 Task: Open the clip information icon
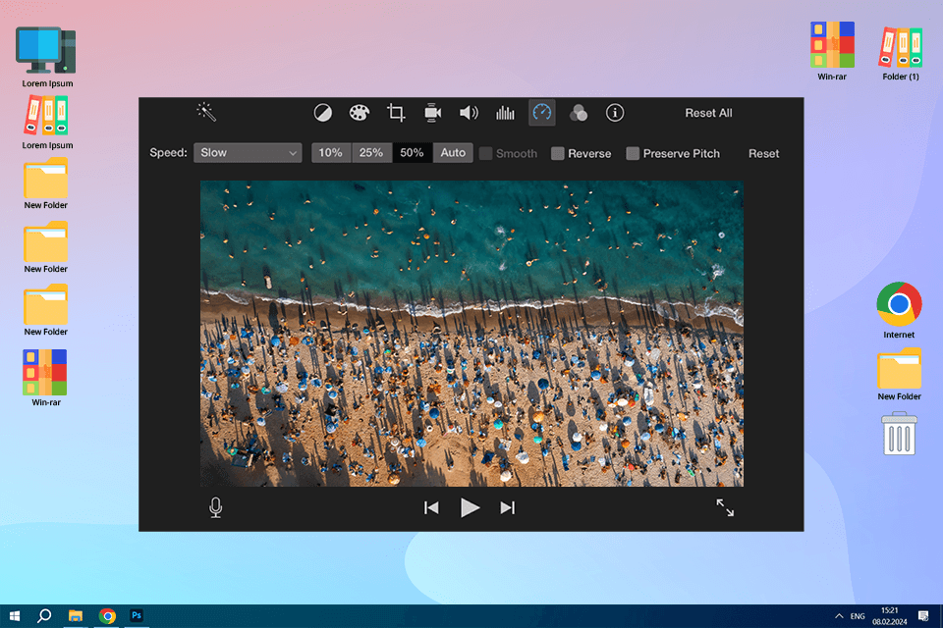pos(615,113)
